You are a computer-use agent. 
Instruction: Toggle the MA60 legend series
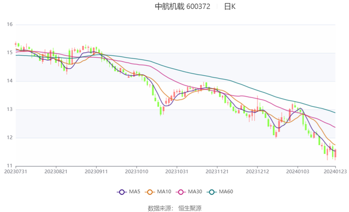(x=220, y=192)
